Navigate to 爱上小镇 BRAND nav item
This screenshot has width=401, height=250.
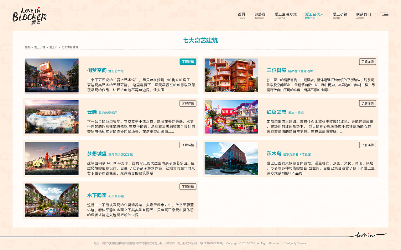point(340,16)
